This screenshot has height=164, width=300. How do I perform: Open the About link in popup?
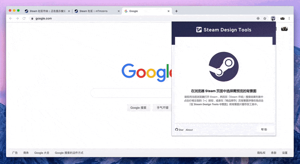189,130
